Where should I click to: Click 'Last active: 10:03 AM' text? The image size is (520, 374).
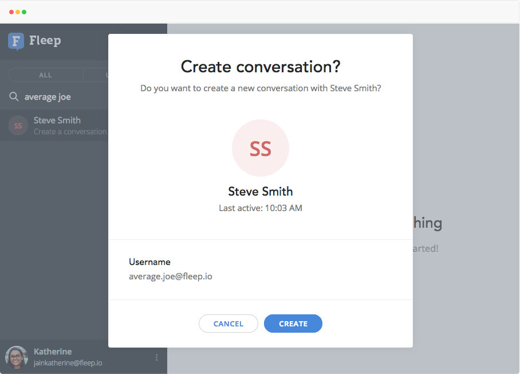(261, 208)
